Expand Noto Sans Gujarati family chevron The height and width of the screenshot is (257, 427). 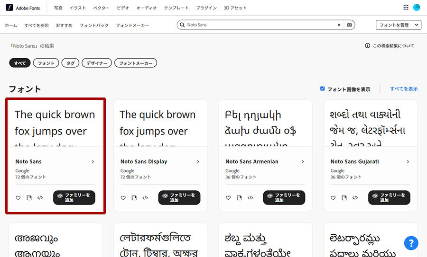click(x=408, y=162)
